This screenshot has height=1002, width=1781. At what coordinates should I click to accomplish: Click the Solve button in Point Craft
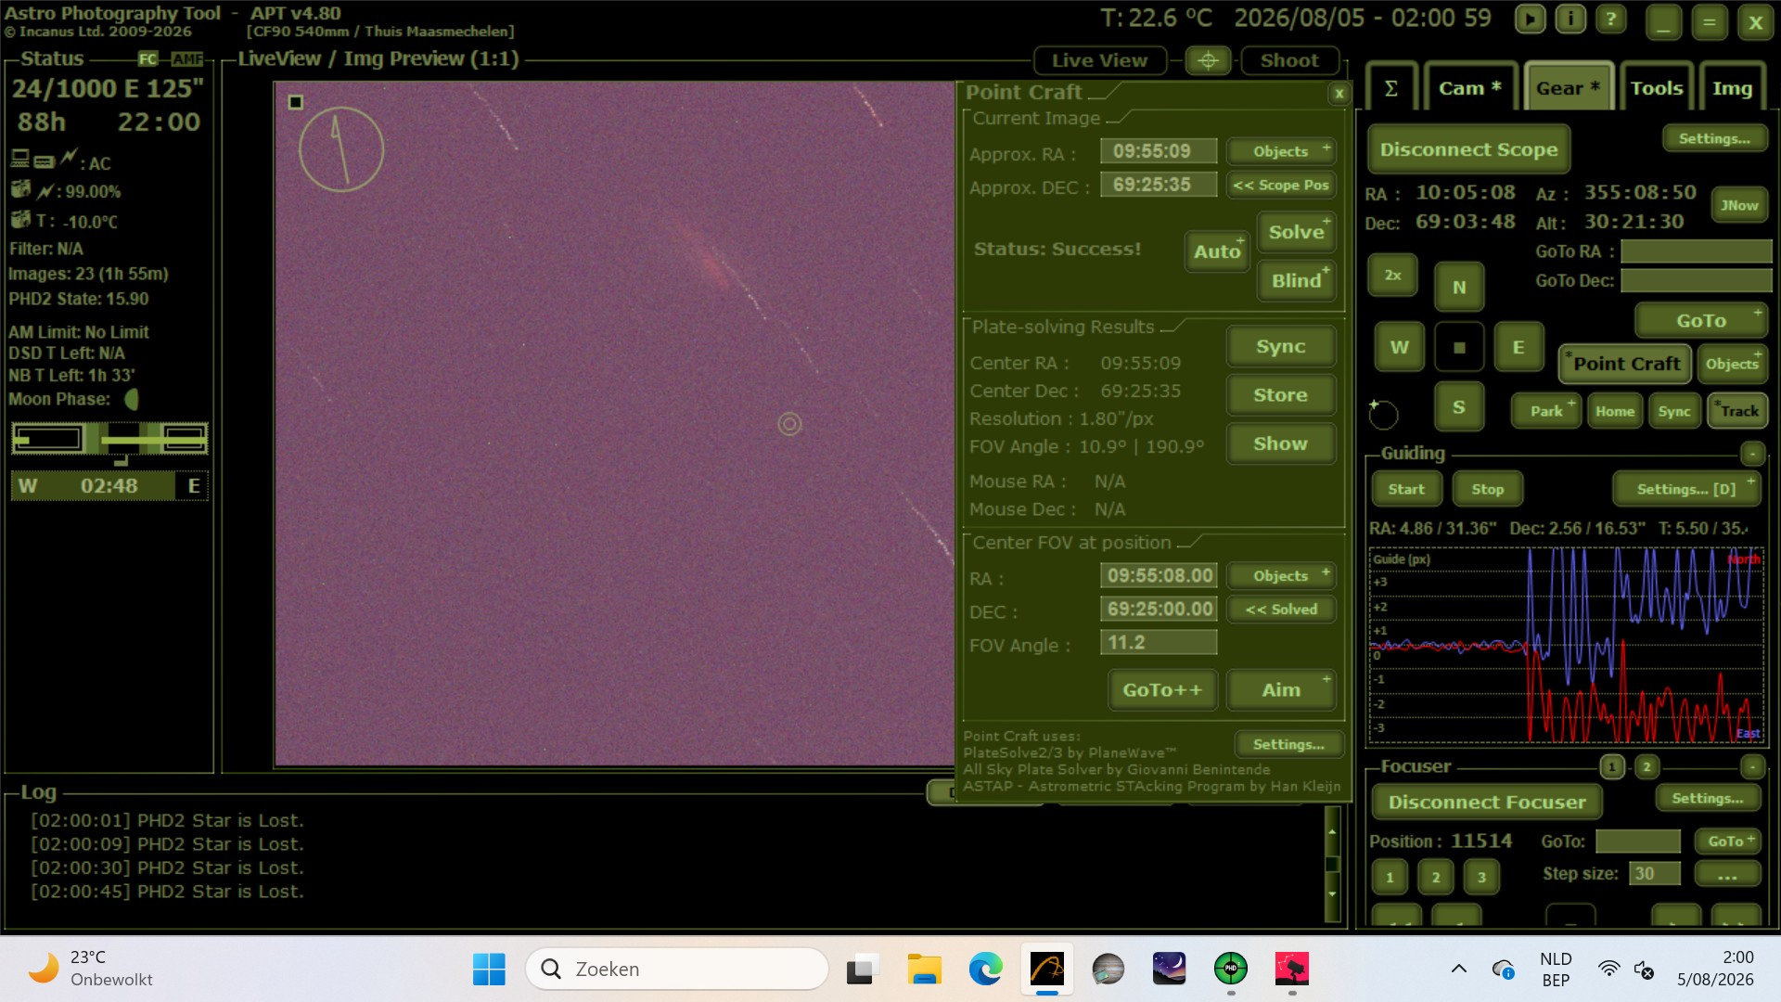tap(1296, 232)
